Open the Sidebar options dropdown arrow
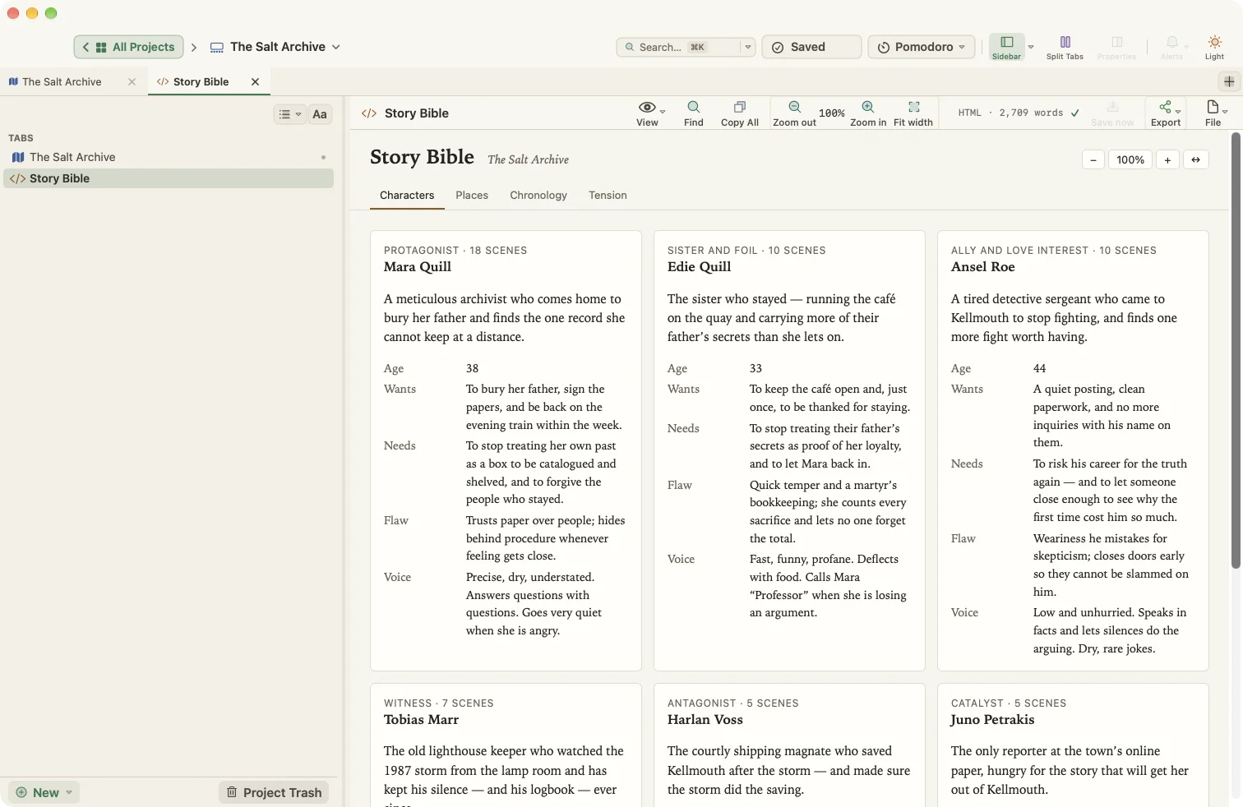 [1031, 47]
